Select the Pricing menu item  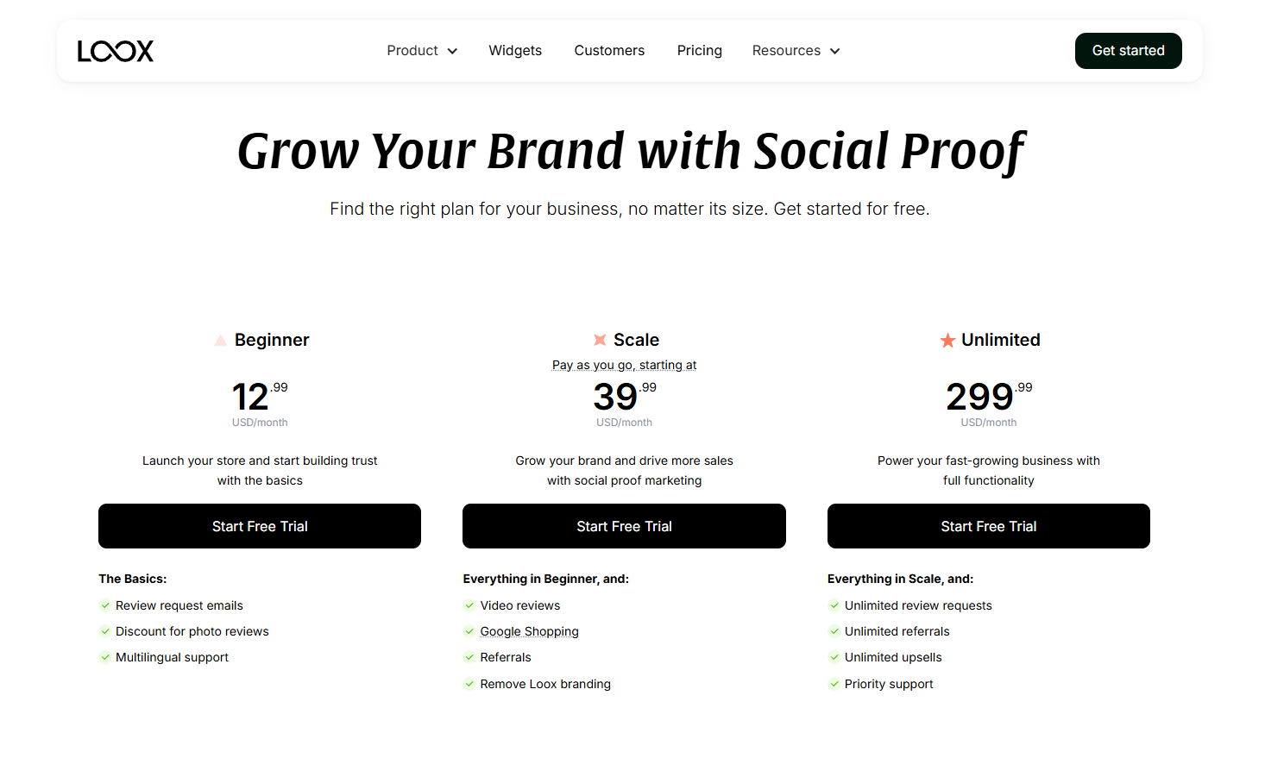click(x=699, y=50)
